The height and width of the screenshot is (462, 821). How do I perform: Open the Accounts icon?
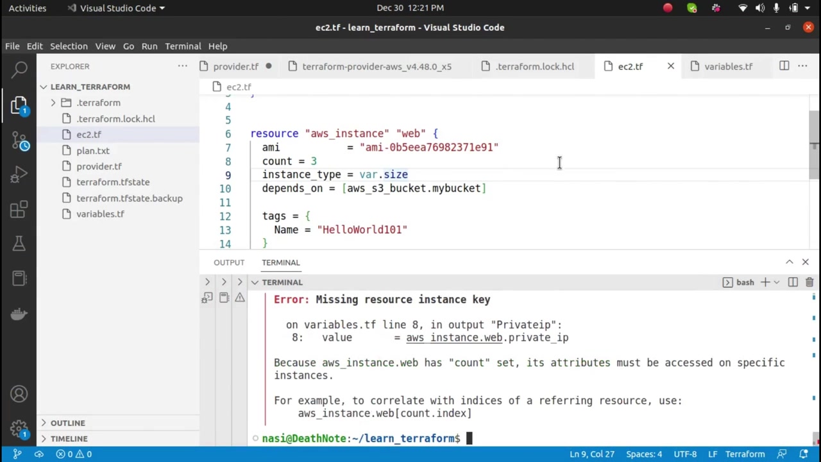coord(19,394)
